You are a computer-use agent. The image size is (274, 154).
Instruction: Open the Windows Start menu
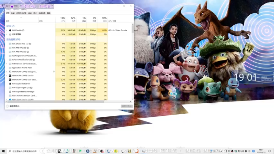click(x=3, y=151)
